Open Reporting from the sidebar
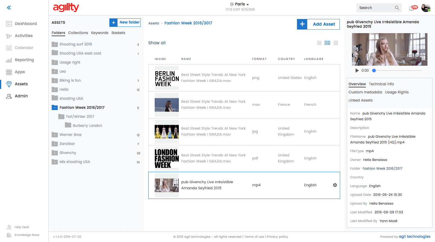Screen dimensions: 435x242 point(24,60)
